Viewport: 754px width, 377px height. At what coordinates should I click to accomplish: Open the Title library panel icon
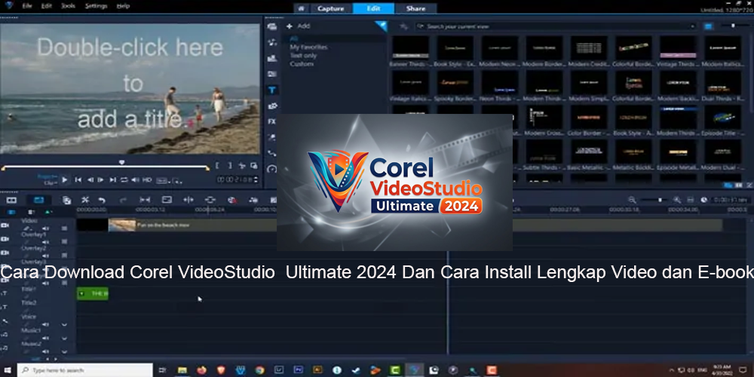click(x=272, y=90)
